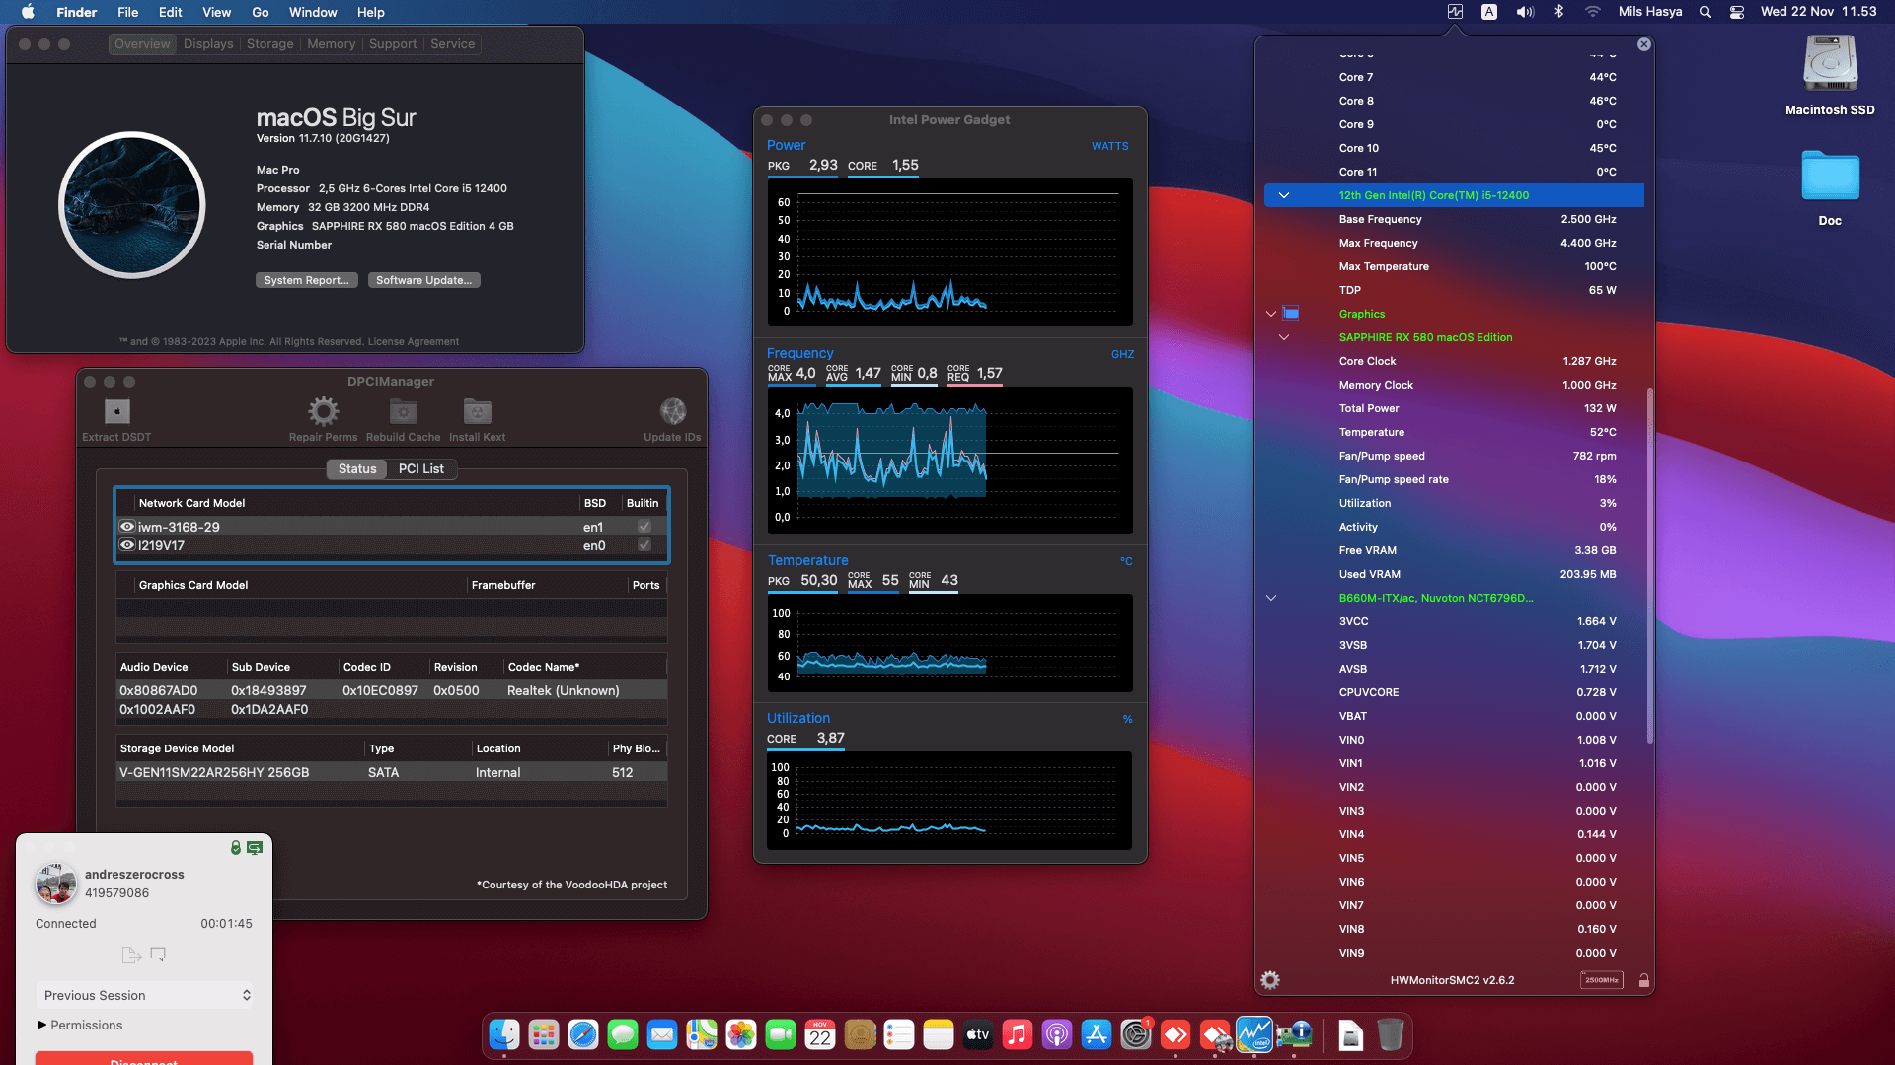The height and width of the screenshot is (1065, 1895).
Task: Open the Previous Session dropdown
Action: pos(145,995)
